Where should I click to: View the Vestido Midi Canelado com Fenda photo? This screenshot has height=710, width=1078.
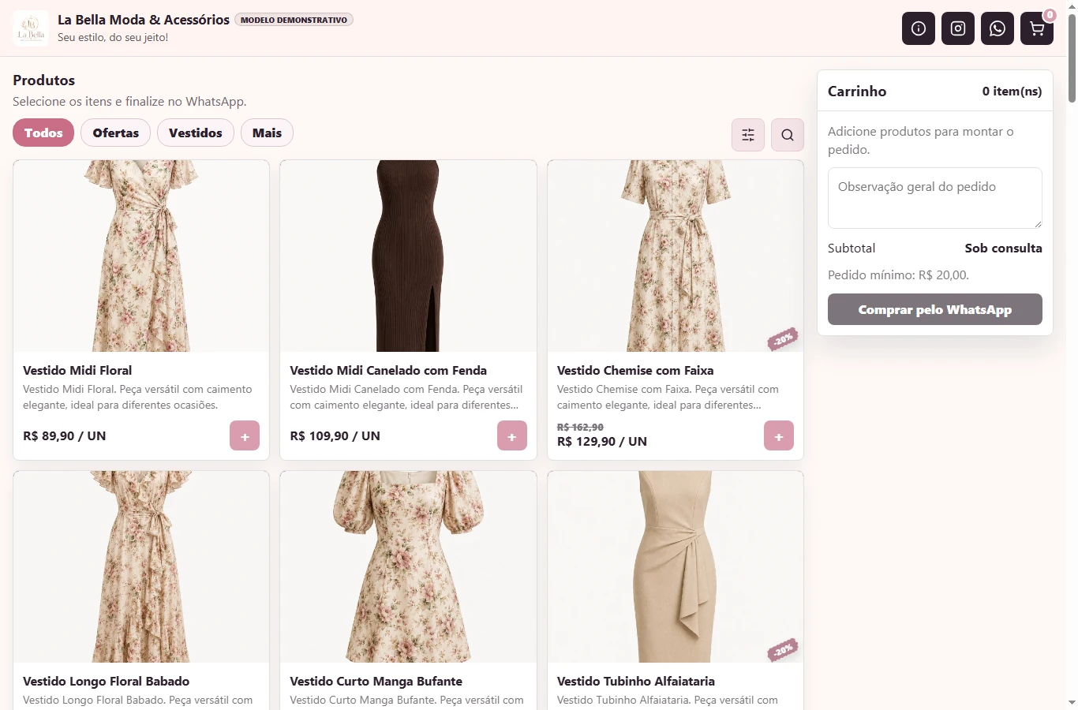(408, 256)
